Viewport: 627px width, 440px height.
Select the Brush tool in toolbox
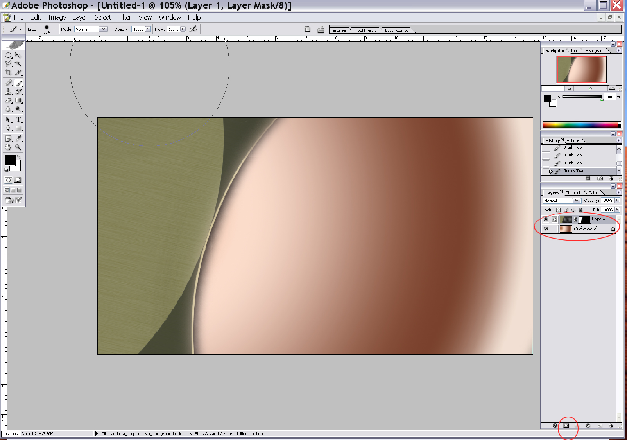18,83
